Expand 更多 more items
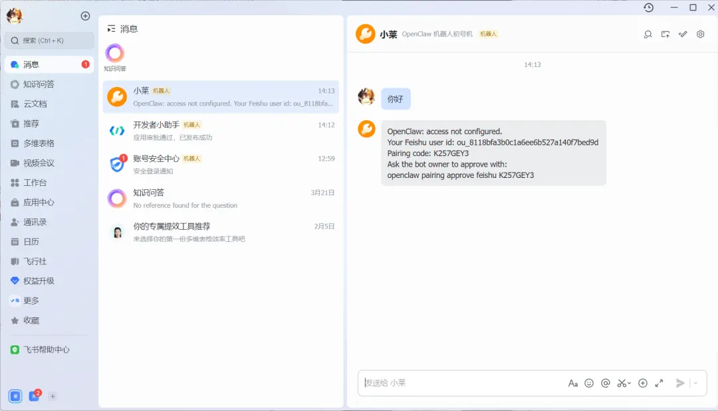This screenshot has width=718, height=411. point(49,300)
